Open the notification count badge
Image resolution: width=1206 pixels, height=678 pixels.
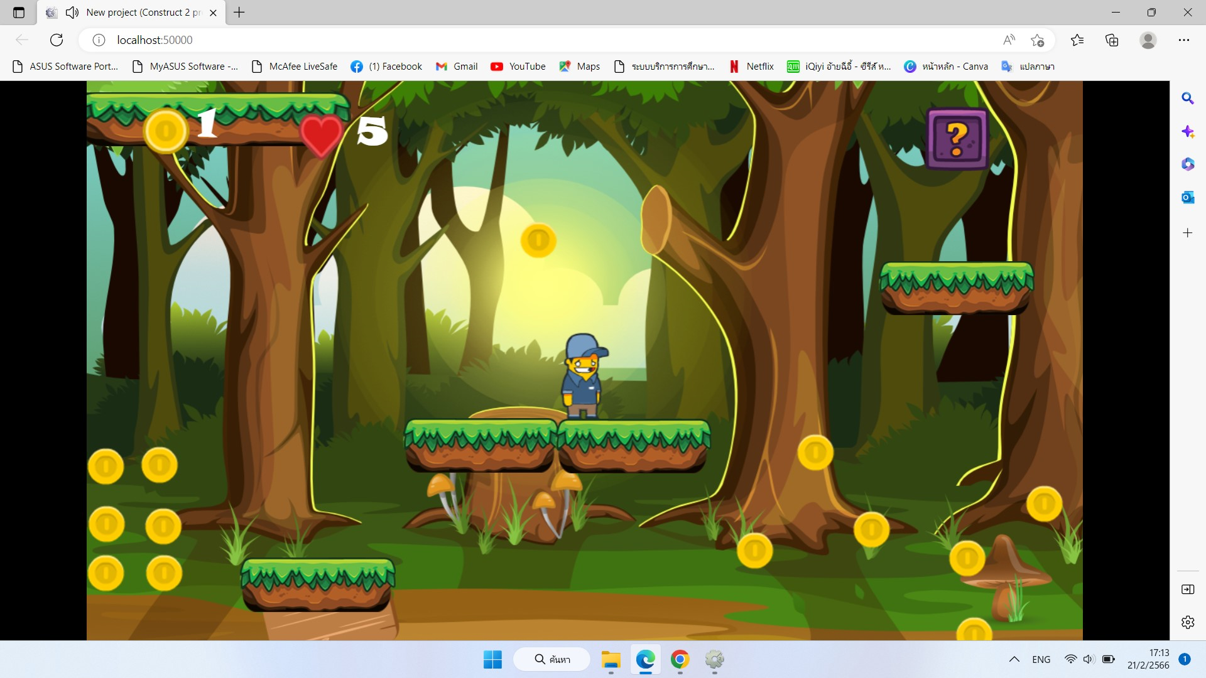point(1185,660)
